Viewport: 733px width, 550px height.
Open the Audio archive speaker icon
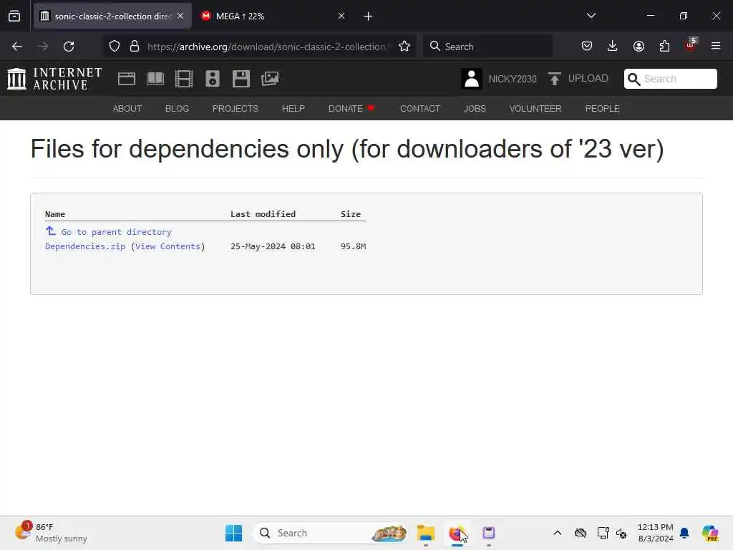point(213,79)
